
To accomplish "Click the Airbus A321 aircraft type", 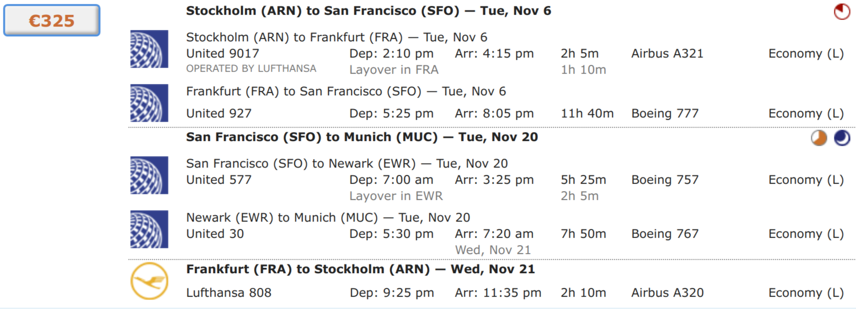I will [x=667, y=54].
